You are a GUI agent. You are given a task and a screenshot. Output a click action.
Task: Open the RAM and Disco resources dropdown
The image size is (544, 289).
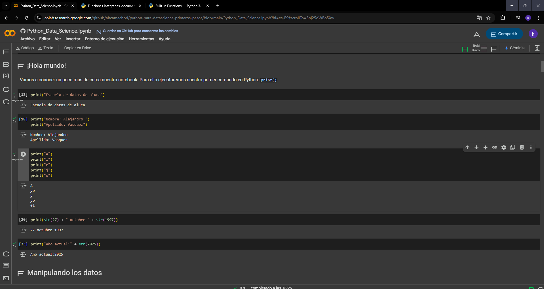coord(494,49)
